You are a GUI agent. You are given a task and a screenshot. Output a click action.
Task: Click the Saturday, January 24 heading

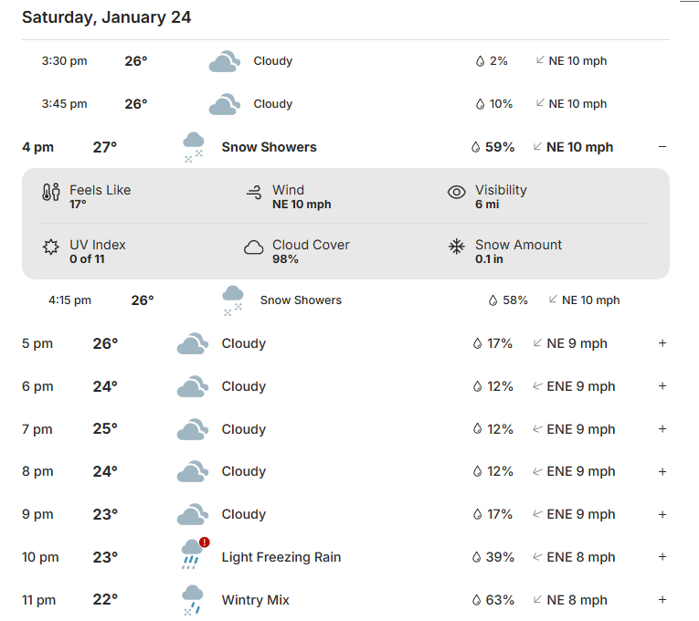pyautogui.click(x=107, y=17)
